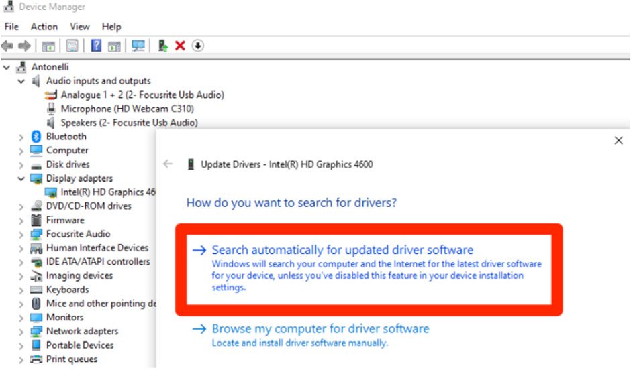This screenshot has width=631, height=372.
Task: Open the Properties toolbar icon
Action: click(x=72, y=46)
